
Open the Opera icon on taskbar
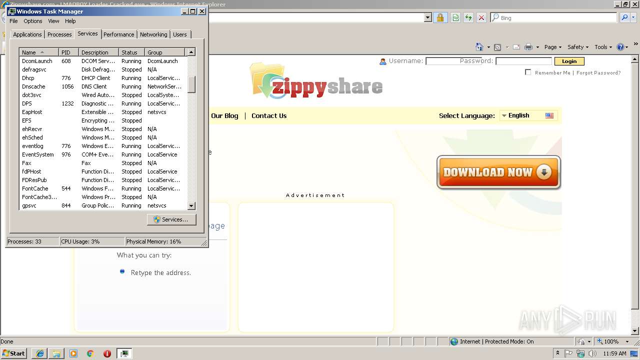(x=107, y=353)
